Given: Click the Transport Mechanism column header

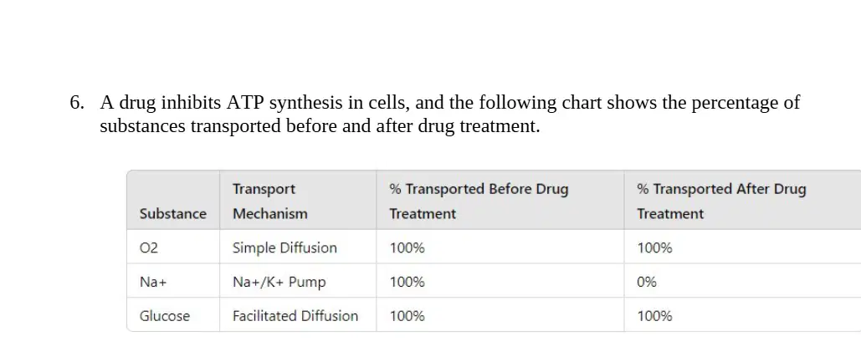Looking at the screenshot, I should 269,201.
